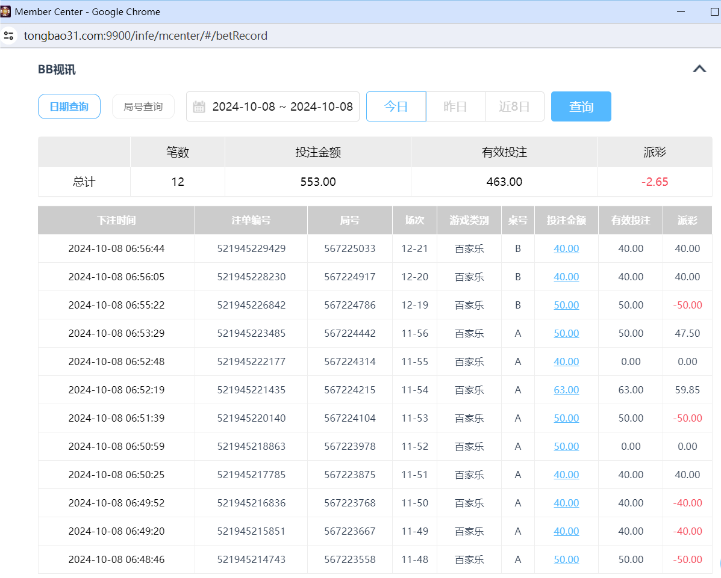
Task: Select the 日期查询 query mode
Action: tap(69, 106)
